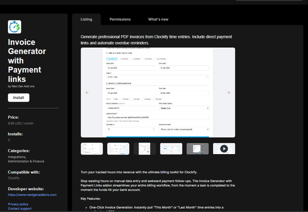Select the fourth screenshot thumbnail
This screenshot has width=308, height=212.
tap(171, 148)
